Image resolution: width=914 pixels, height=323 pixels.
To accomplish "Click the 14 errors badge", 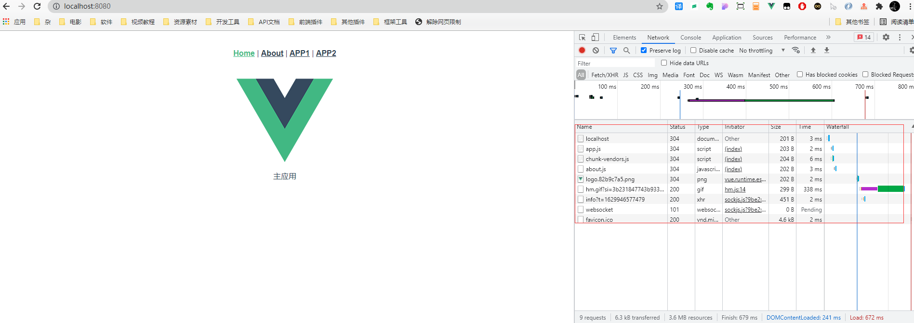I will click(x=864, y=37).
